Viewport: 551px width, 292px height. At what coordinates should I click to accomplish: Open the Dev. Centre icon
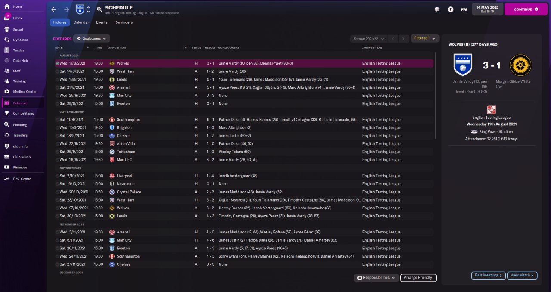coord(7,179)
